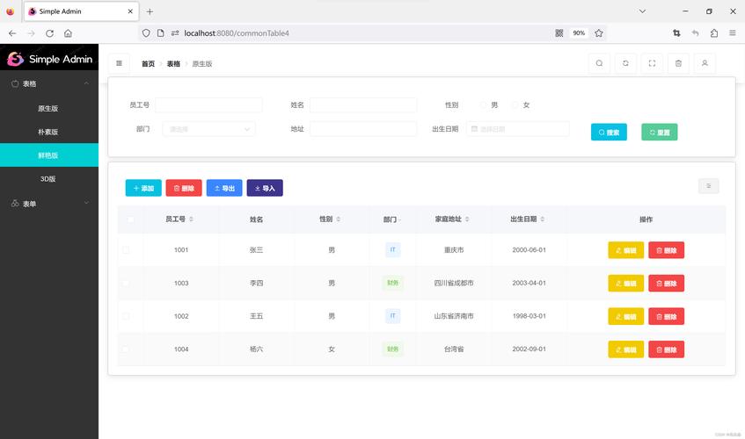The image size is (745, 439).
Task: Sort by 家庭地址 column sort arrows
Action: coord(467,219)
